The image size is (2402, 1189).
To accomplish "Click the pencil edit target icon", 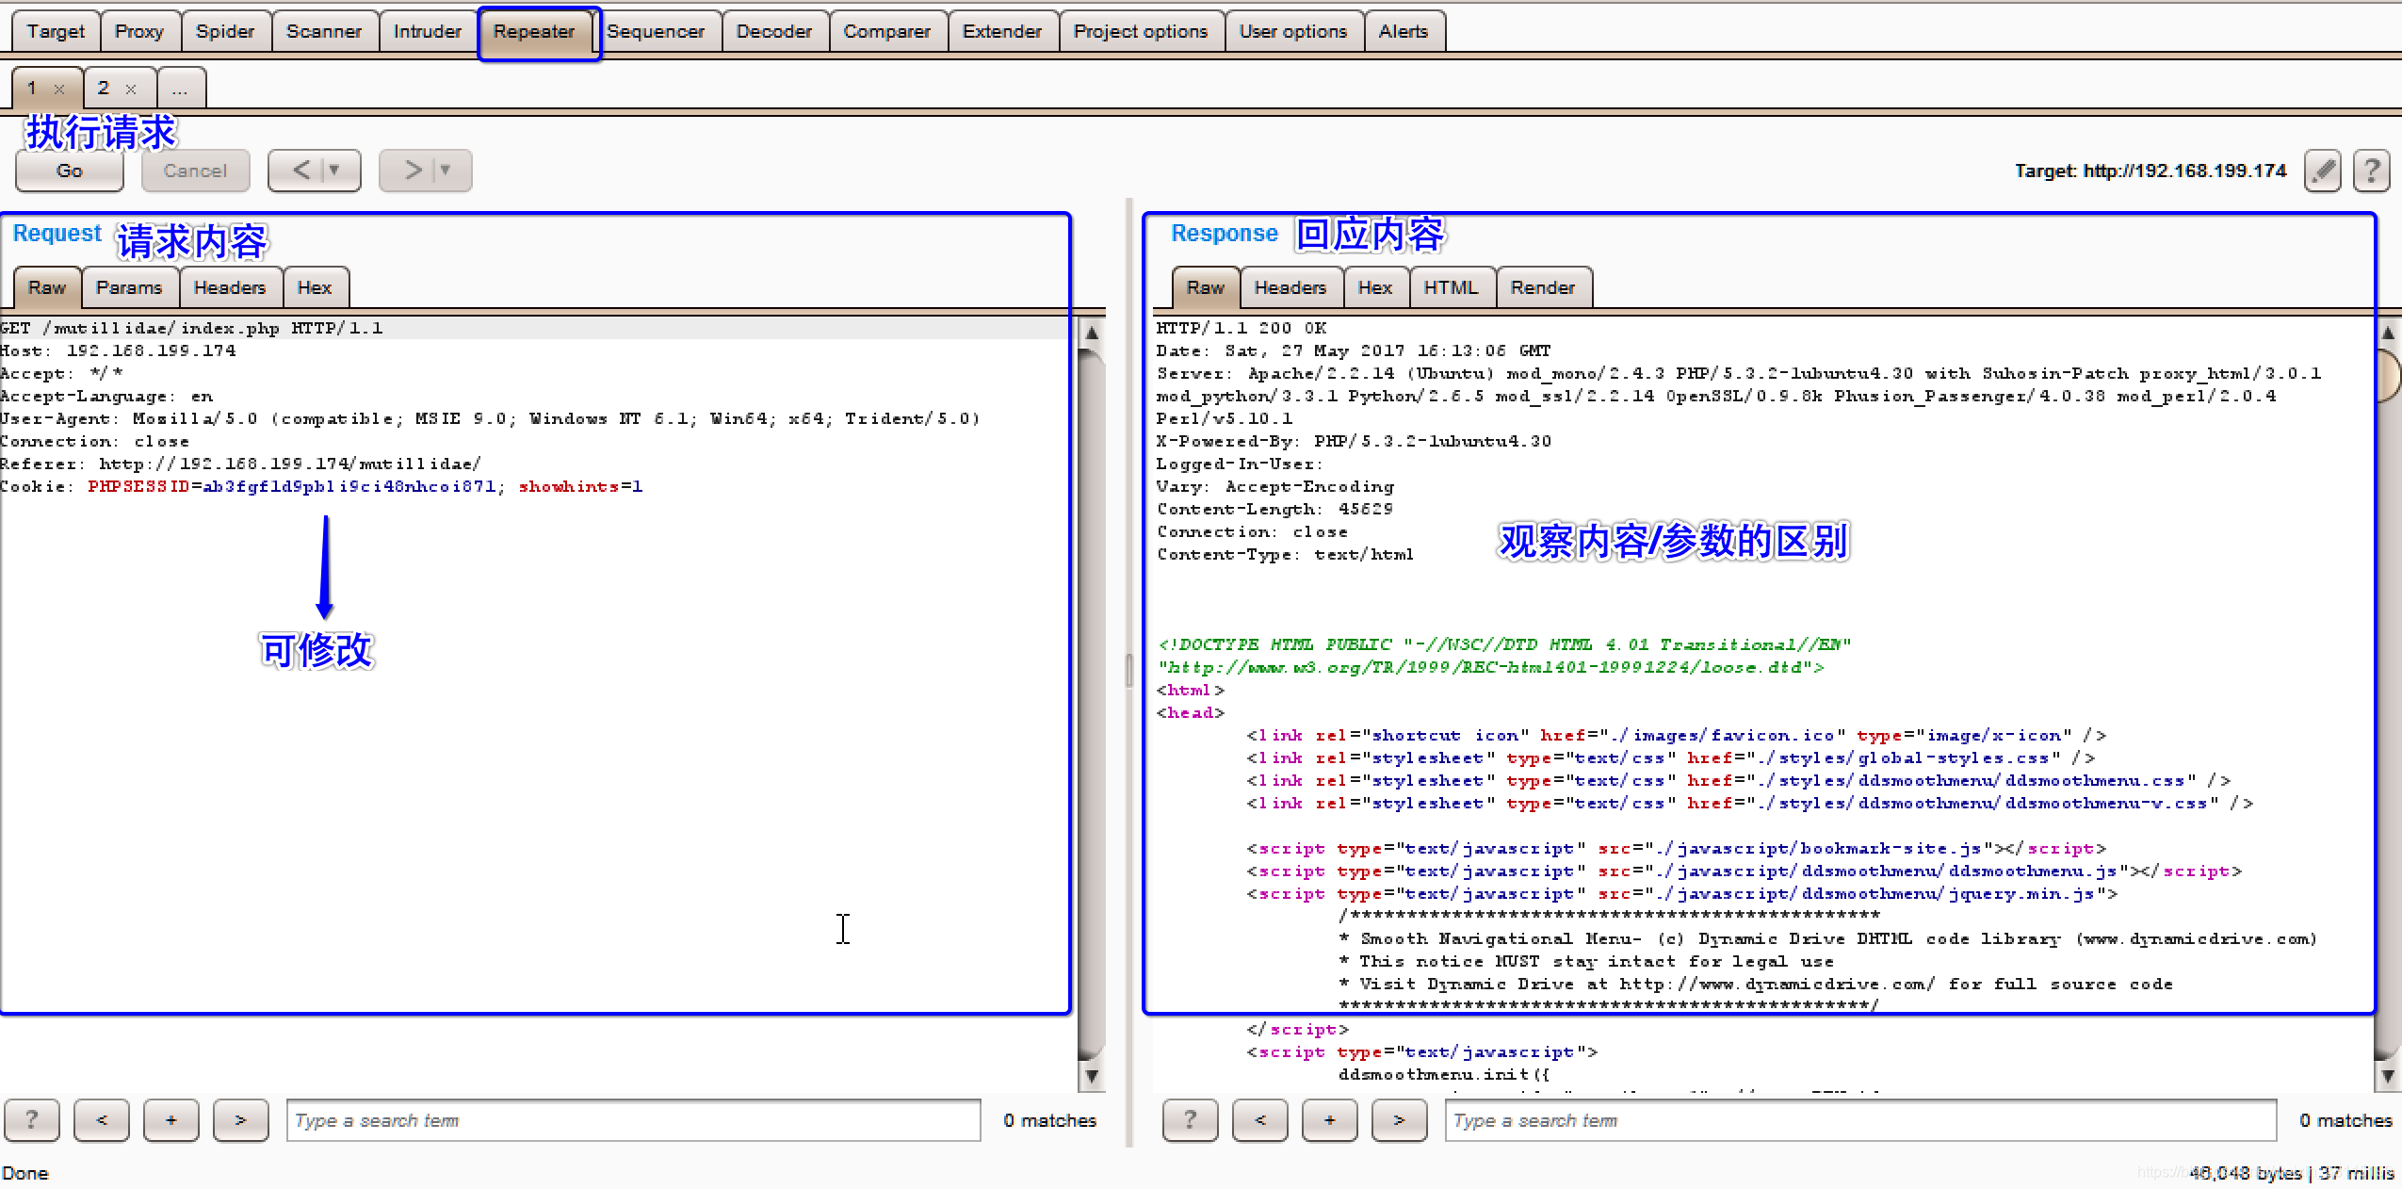I will pos(2322,171).
